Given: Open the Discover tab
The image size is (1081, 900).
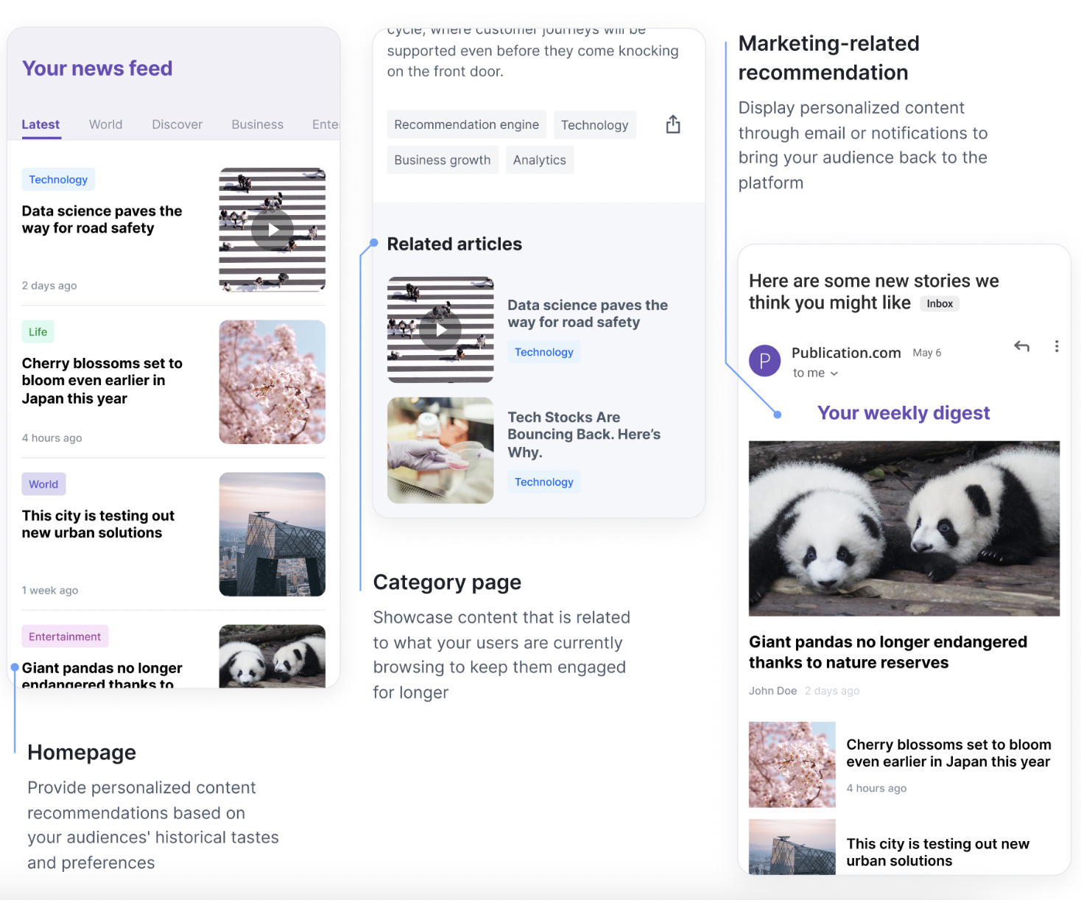Looking at the screenshot, I should click(x=177, y=124).
